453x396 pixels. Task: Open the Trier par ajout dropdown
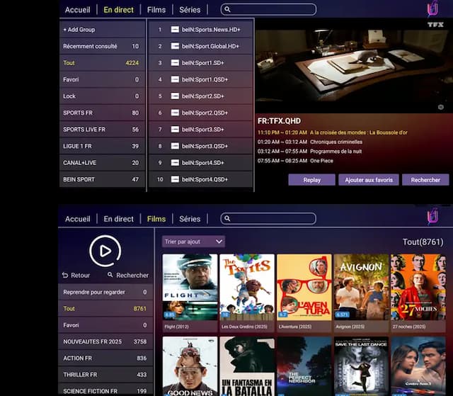tap(193, 242)
